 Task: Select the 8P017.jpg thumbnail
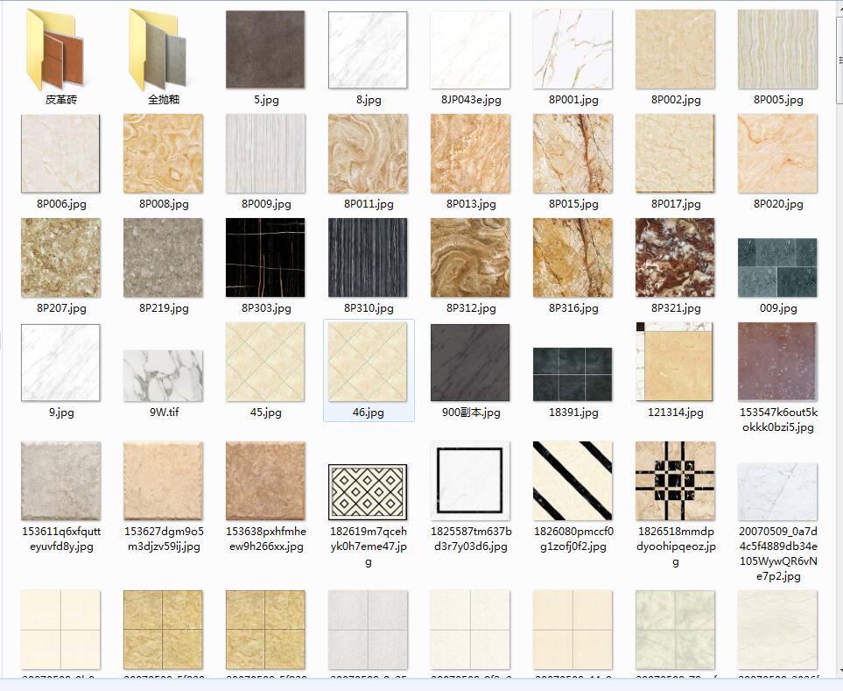pyautogui.click(x=675, y=153)
